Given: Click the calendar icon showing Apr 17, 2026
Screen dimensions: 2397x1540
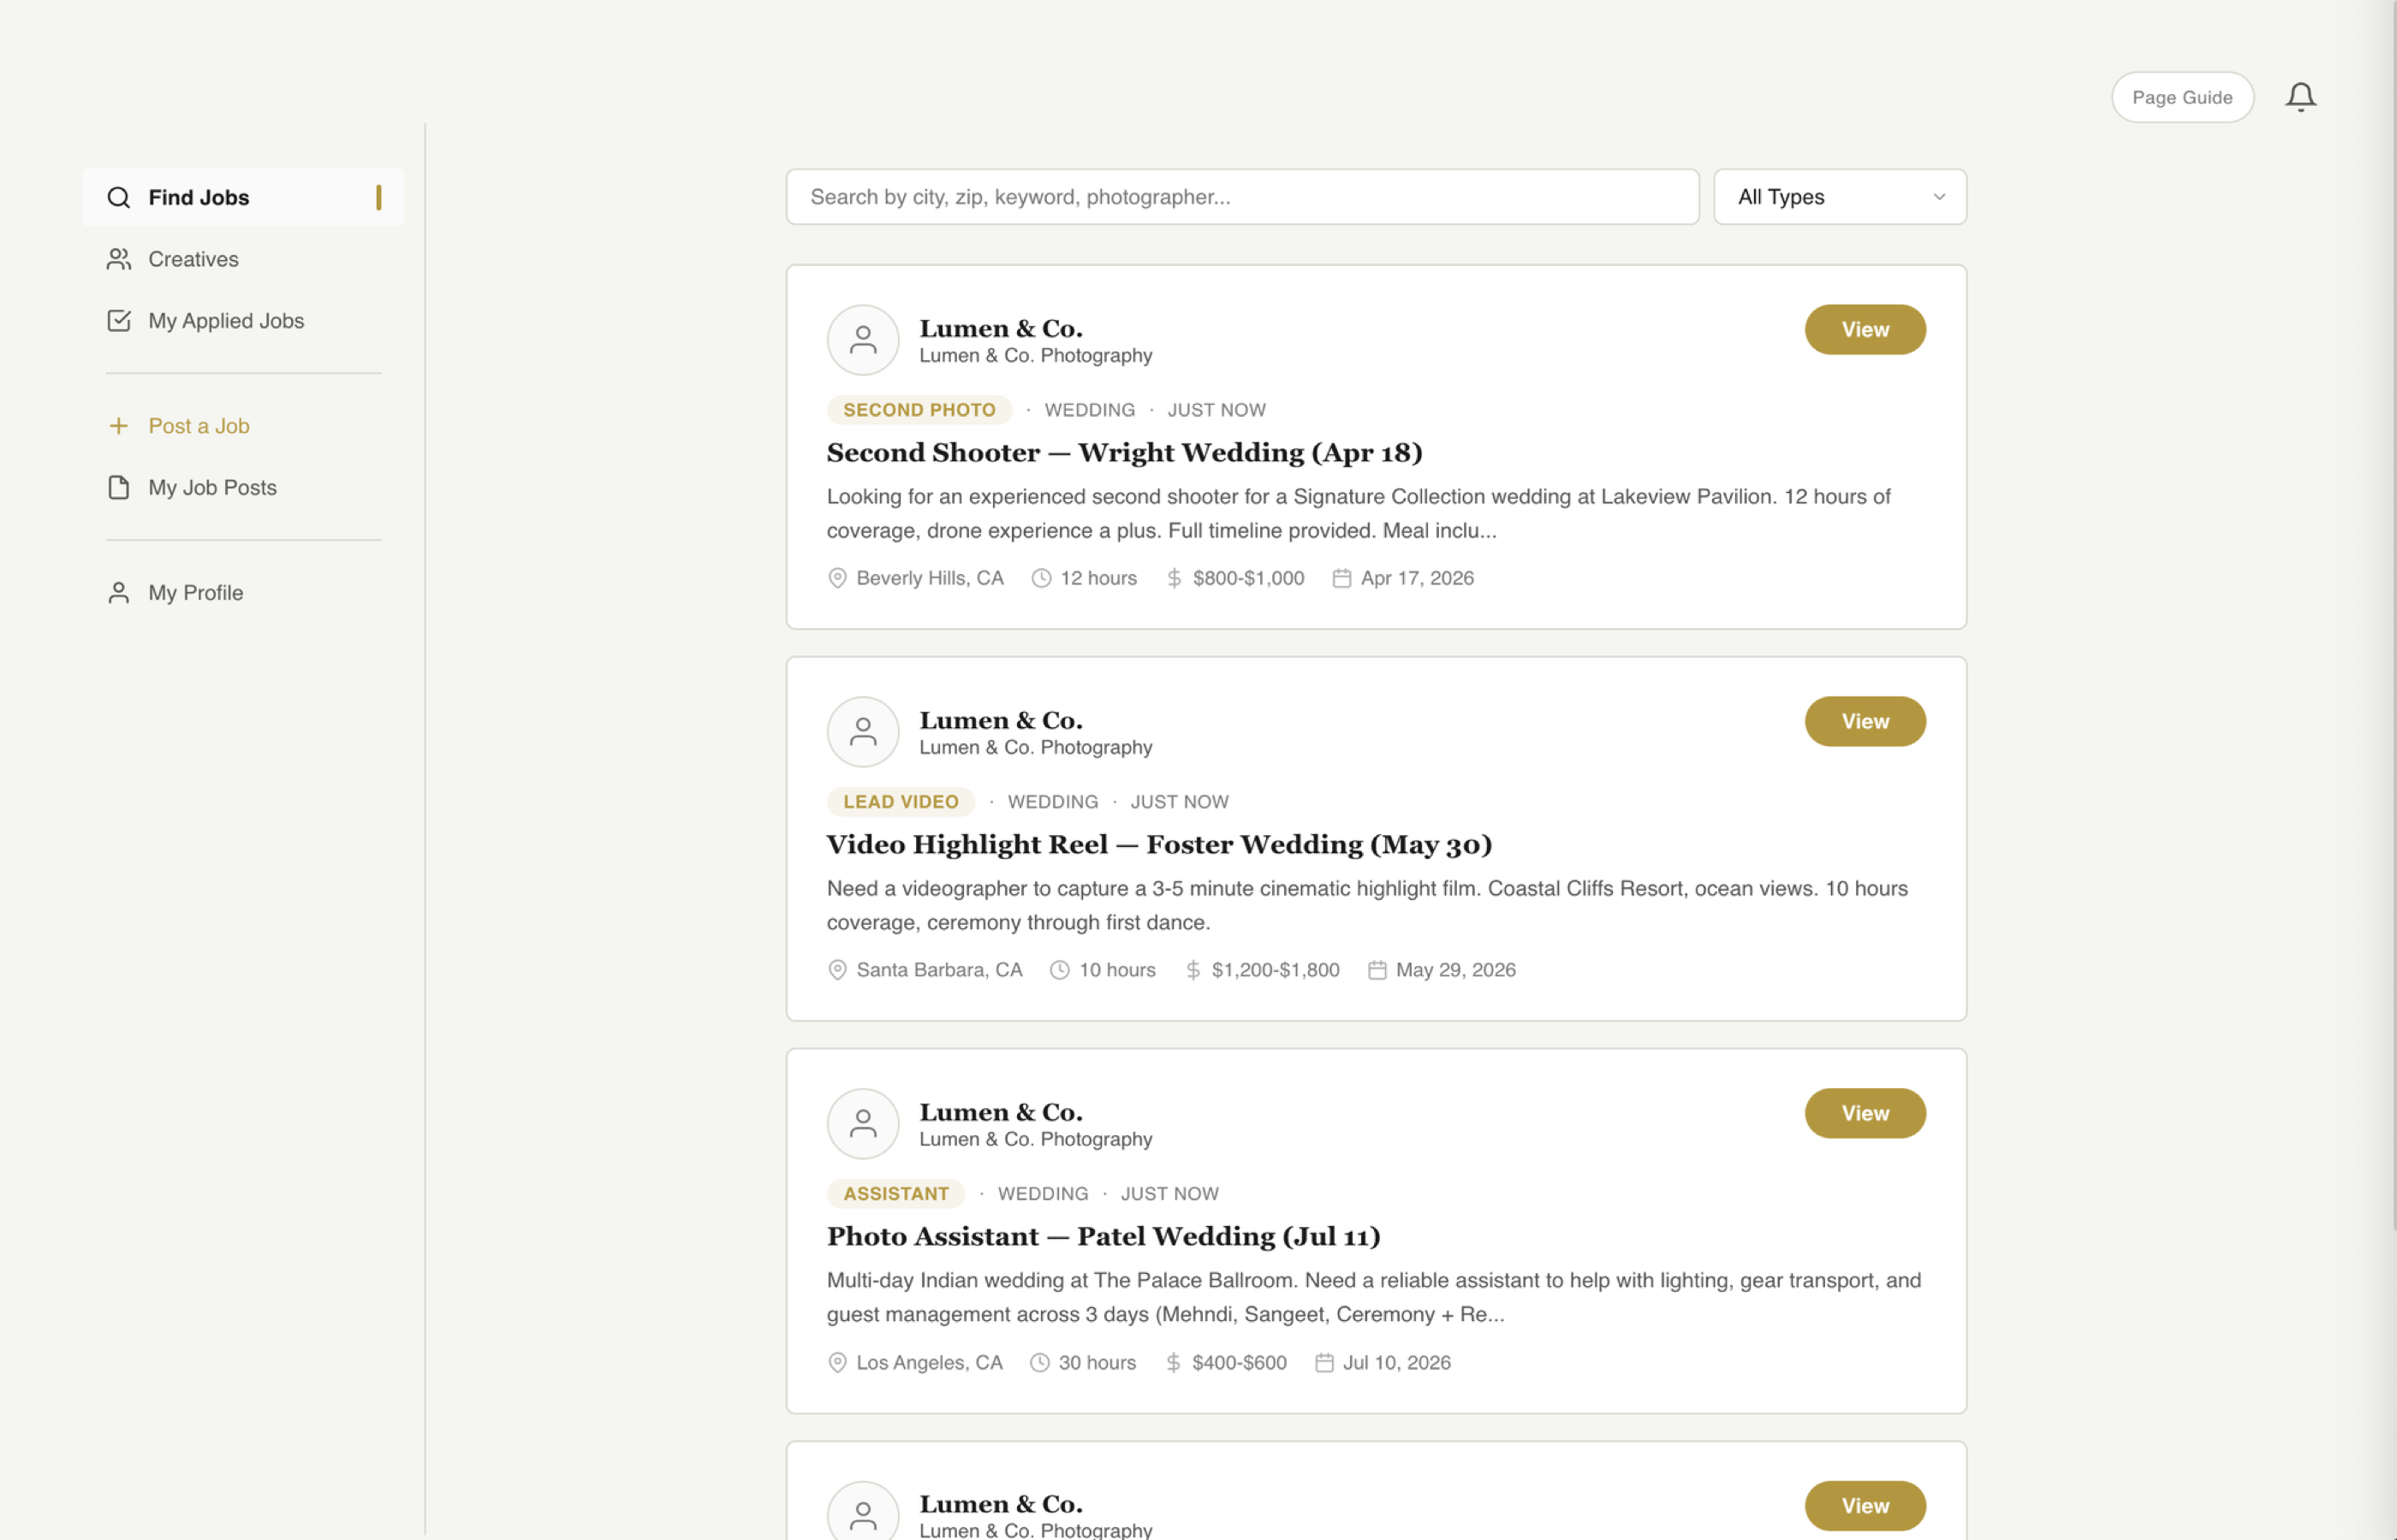Looking at the screenshot, I should coord(1342,578).
